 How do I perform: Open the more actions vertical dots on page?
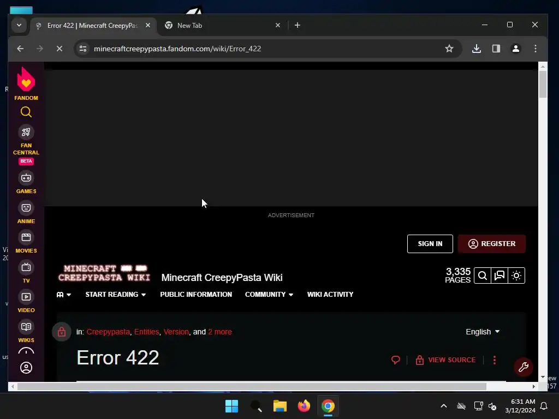494,360
